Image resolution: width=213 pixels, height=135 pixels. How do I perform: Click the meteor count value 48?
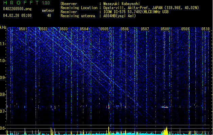click(49, 16)
